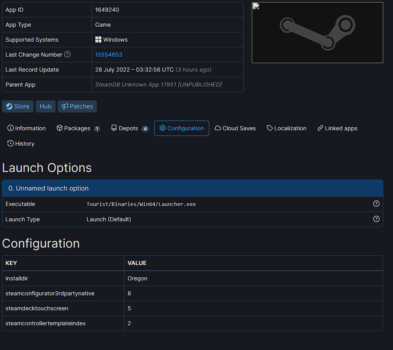Click help icon beside Last Change Number

pos(67,54)
